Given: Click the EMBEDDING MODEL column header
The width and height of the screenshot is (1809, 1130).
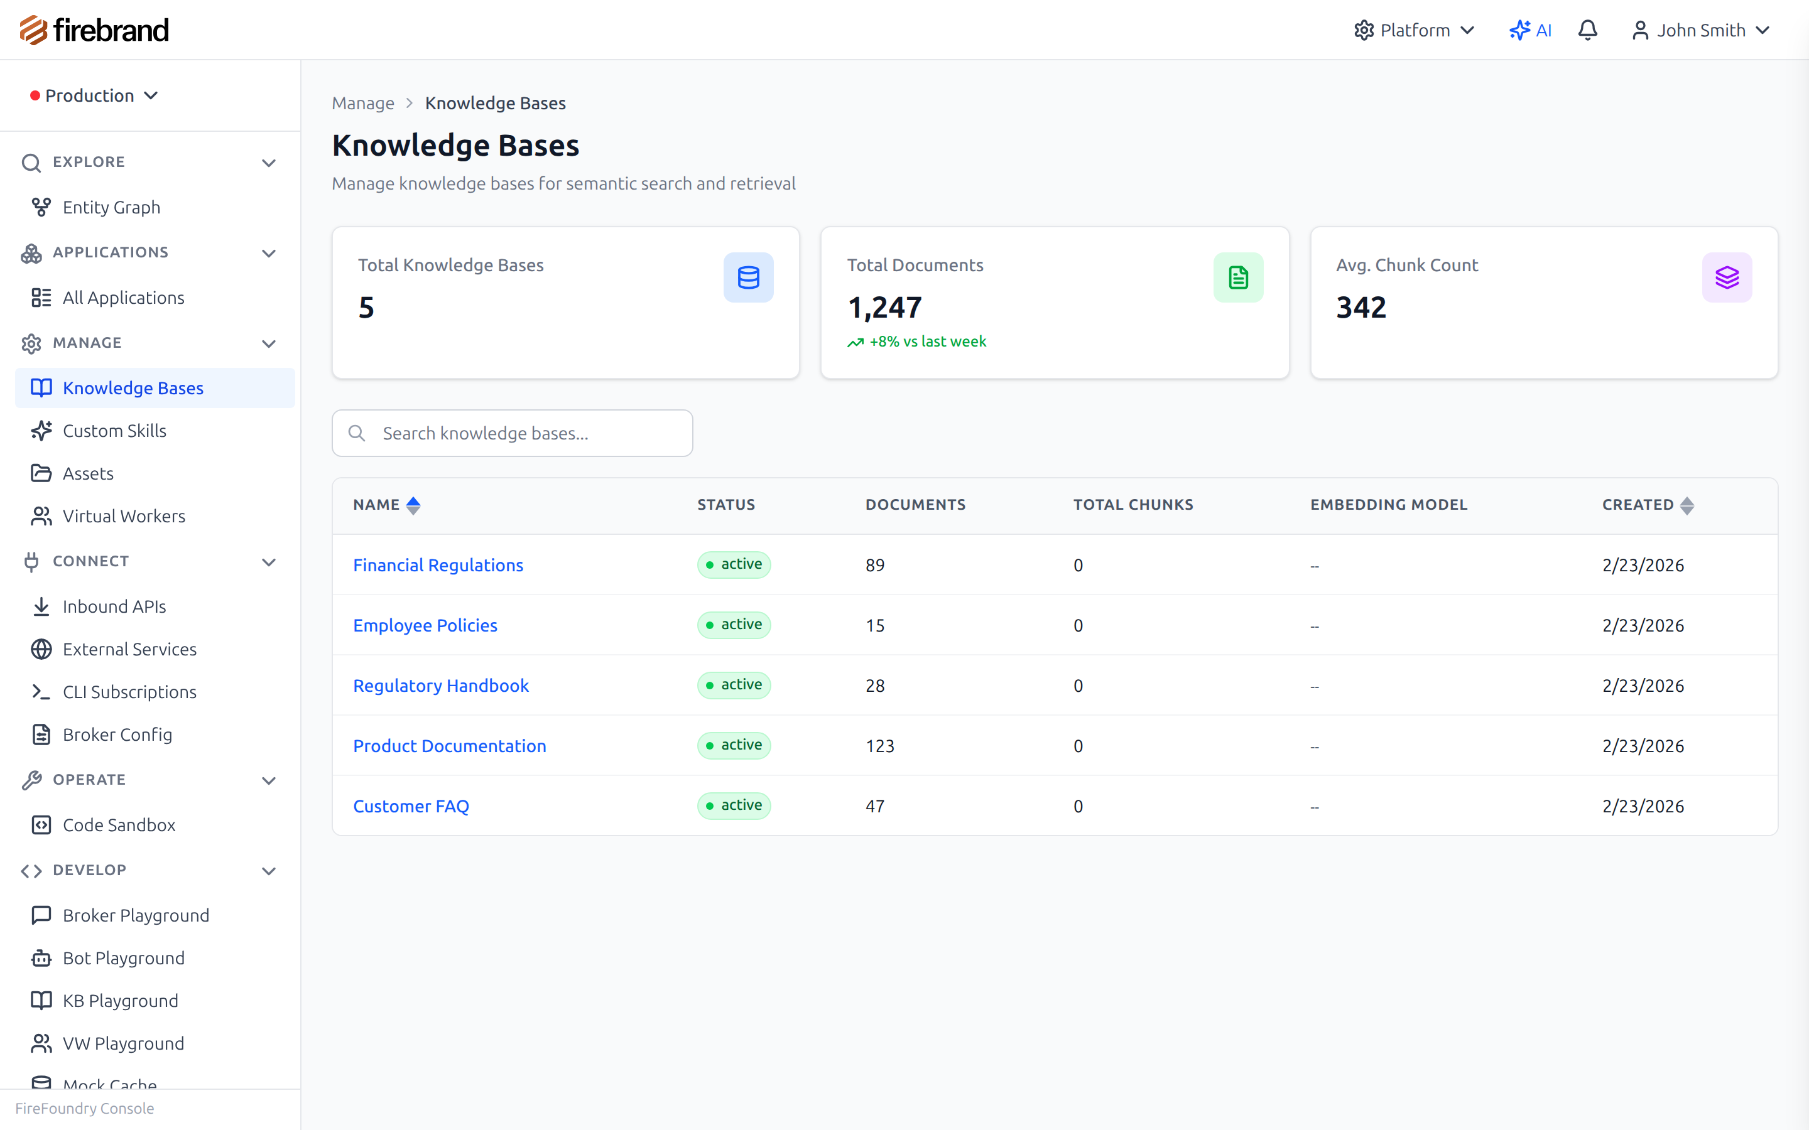Looking at the screenshot, I should (1388, 505).
